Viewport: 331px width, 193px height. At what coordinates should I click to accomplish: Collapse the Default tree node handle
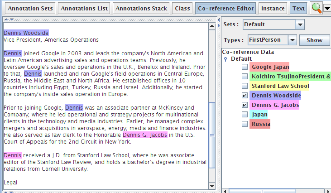click(x=225, y=59)
